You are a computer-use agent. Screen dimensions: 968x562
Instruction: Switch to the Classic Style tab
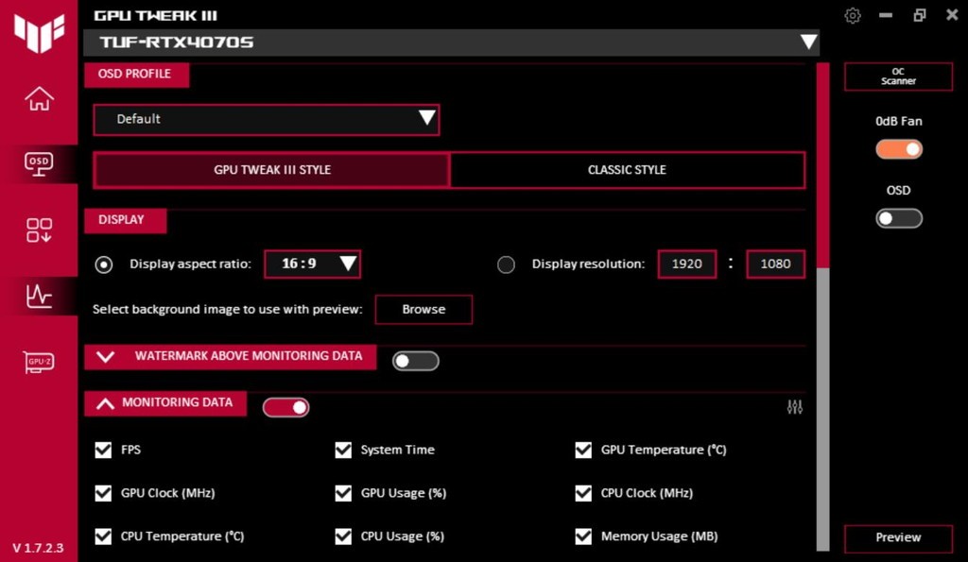pos(627,170)
